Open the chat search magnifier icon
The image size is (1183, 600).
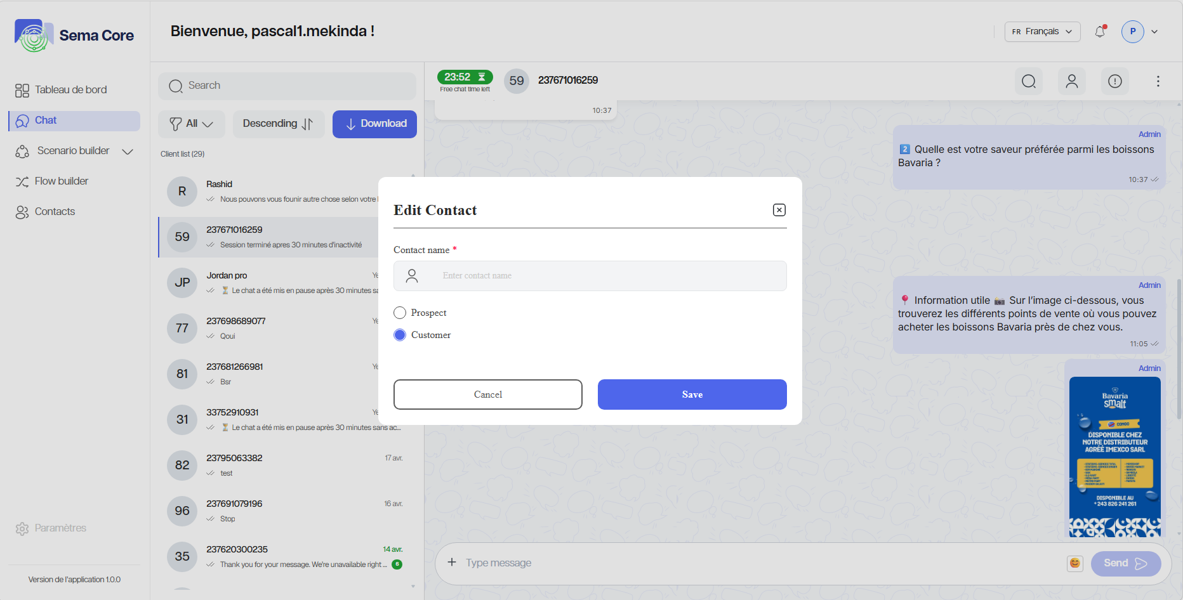coord(1029,81)
